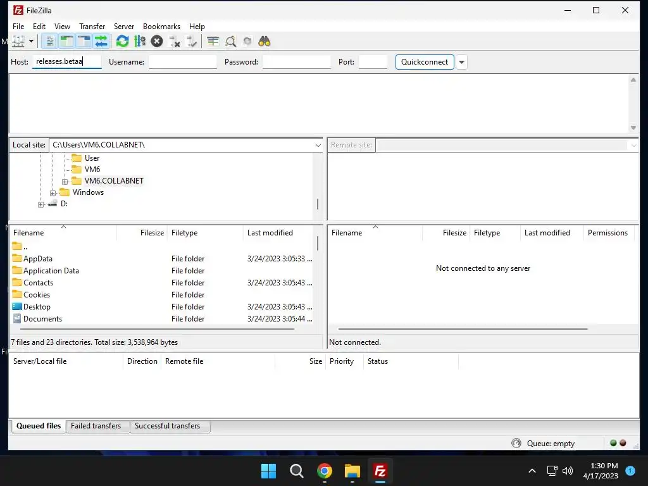Click the Quickconnect button
This screenshot has height=486, width=648.
(x=425, y=62)
